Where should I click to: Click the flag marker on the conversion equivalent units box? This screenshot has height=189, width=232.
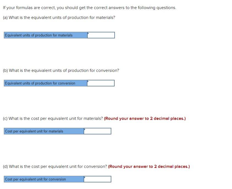pos(88,81)
